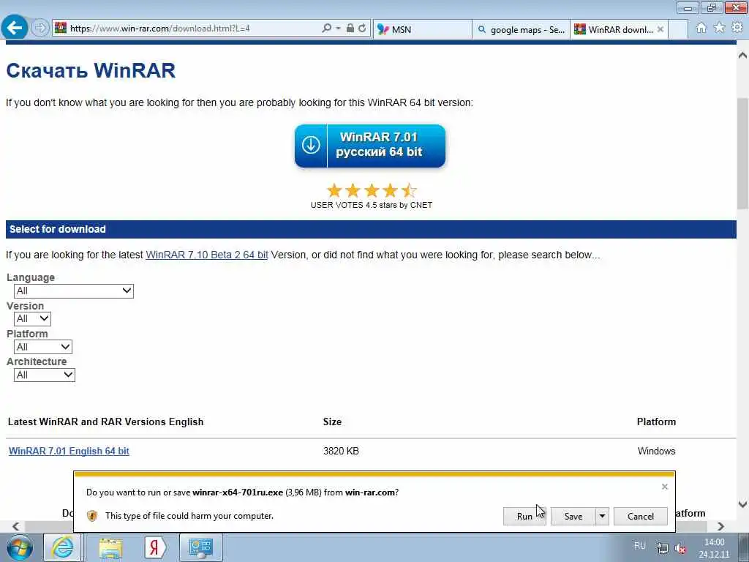Open address bar autocomplete dropdown arrow
749x562 pixels.
pyautogui.click(x=338, y=29)
